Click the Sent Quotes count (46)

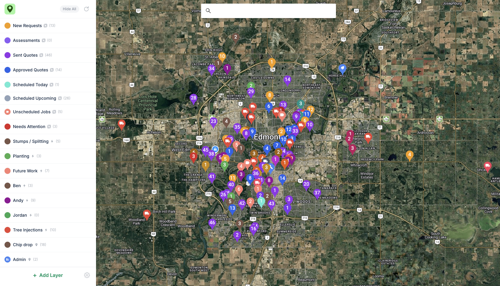[x=48, y=55]
